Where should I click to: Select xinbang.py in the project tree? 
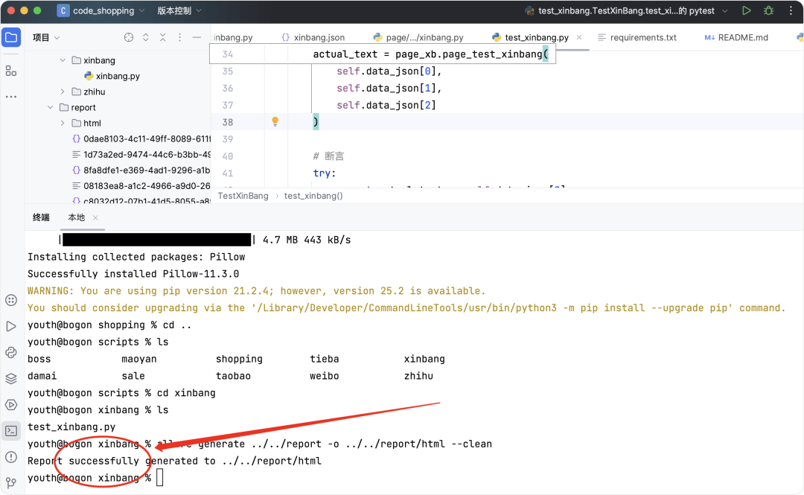coord(118,76)
